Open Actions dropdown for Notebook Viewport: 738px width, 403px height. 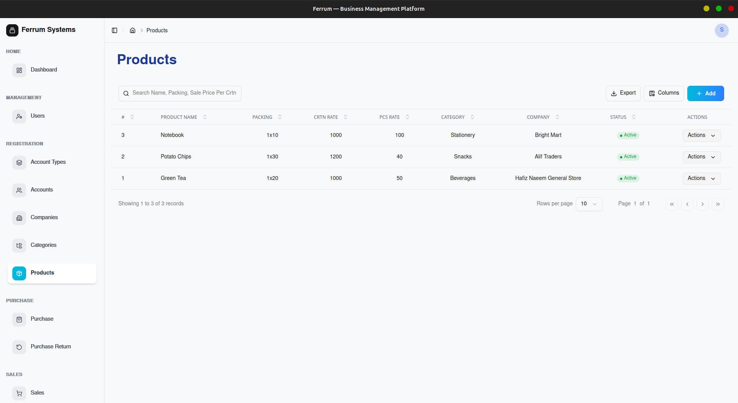pos(701,135)
